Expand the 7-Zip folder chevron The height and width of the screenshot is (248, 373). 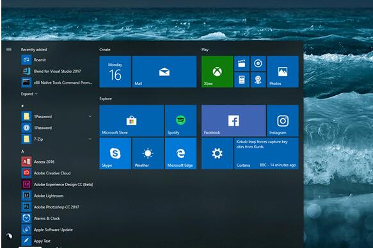[90, 139]
